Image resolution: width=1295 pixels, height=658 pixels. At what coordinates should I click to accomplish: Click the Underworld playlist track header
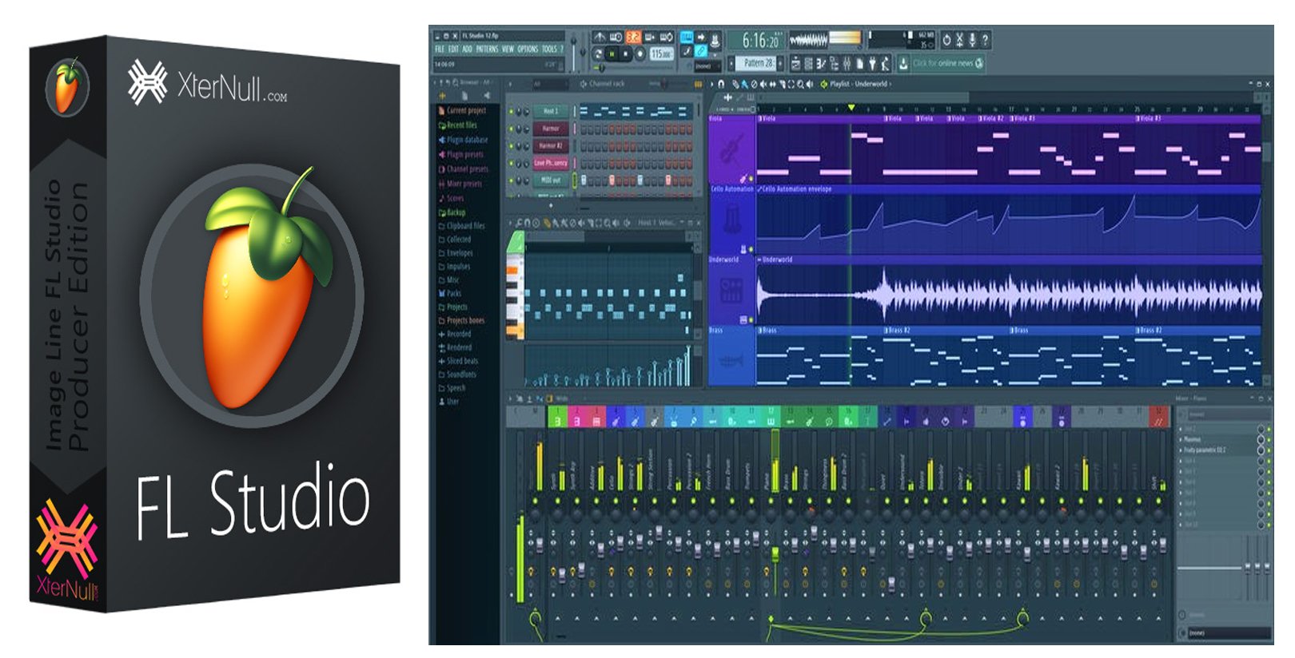(x=731, y=290)
